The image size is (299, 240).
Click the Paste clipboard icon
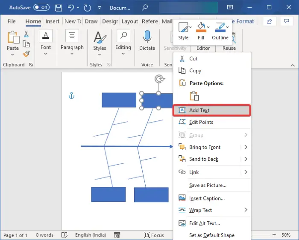(x=13, y=37)
